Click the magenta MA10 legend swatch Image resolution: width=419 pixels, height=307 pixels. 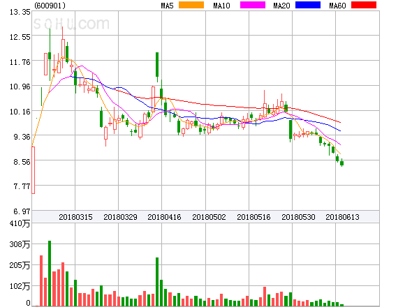pyautogui.click(x=253, y=5)
